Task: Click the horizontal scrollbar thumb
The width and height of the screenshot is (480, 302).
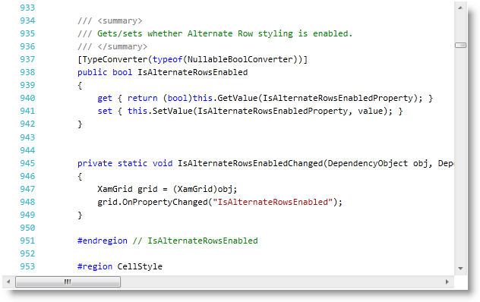Action: click(68, 282)
